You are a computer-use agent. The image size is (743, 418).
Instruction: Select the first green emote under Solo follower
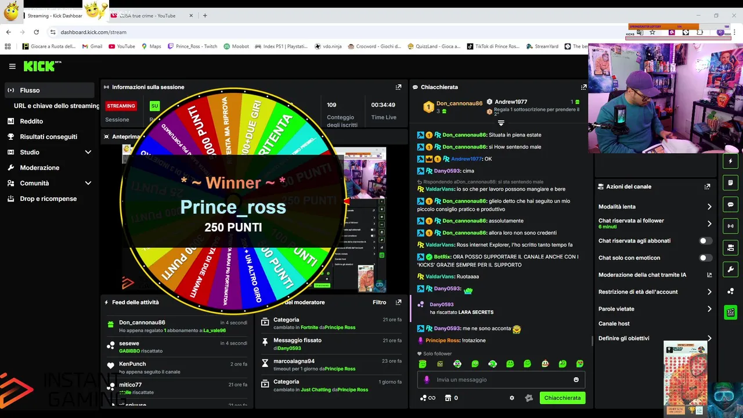(x=423, y=364)
